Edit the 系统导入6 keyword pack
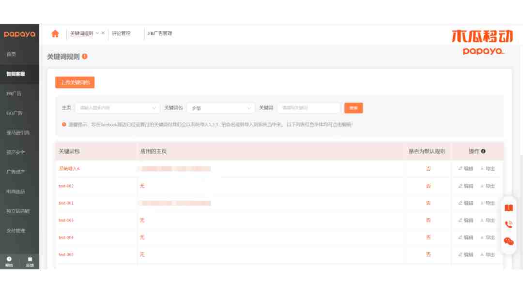This screenshot has height=294, width=523. [x=466, y=169]
